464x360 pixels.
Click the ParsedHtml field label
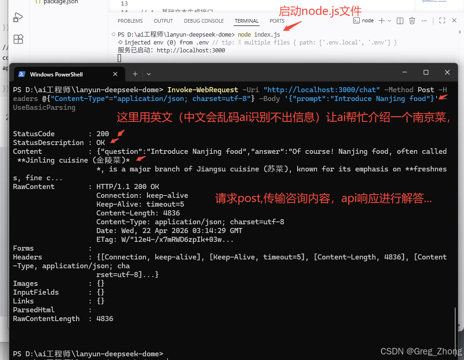pos(33,309)
